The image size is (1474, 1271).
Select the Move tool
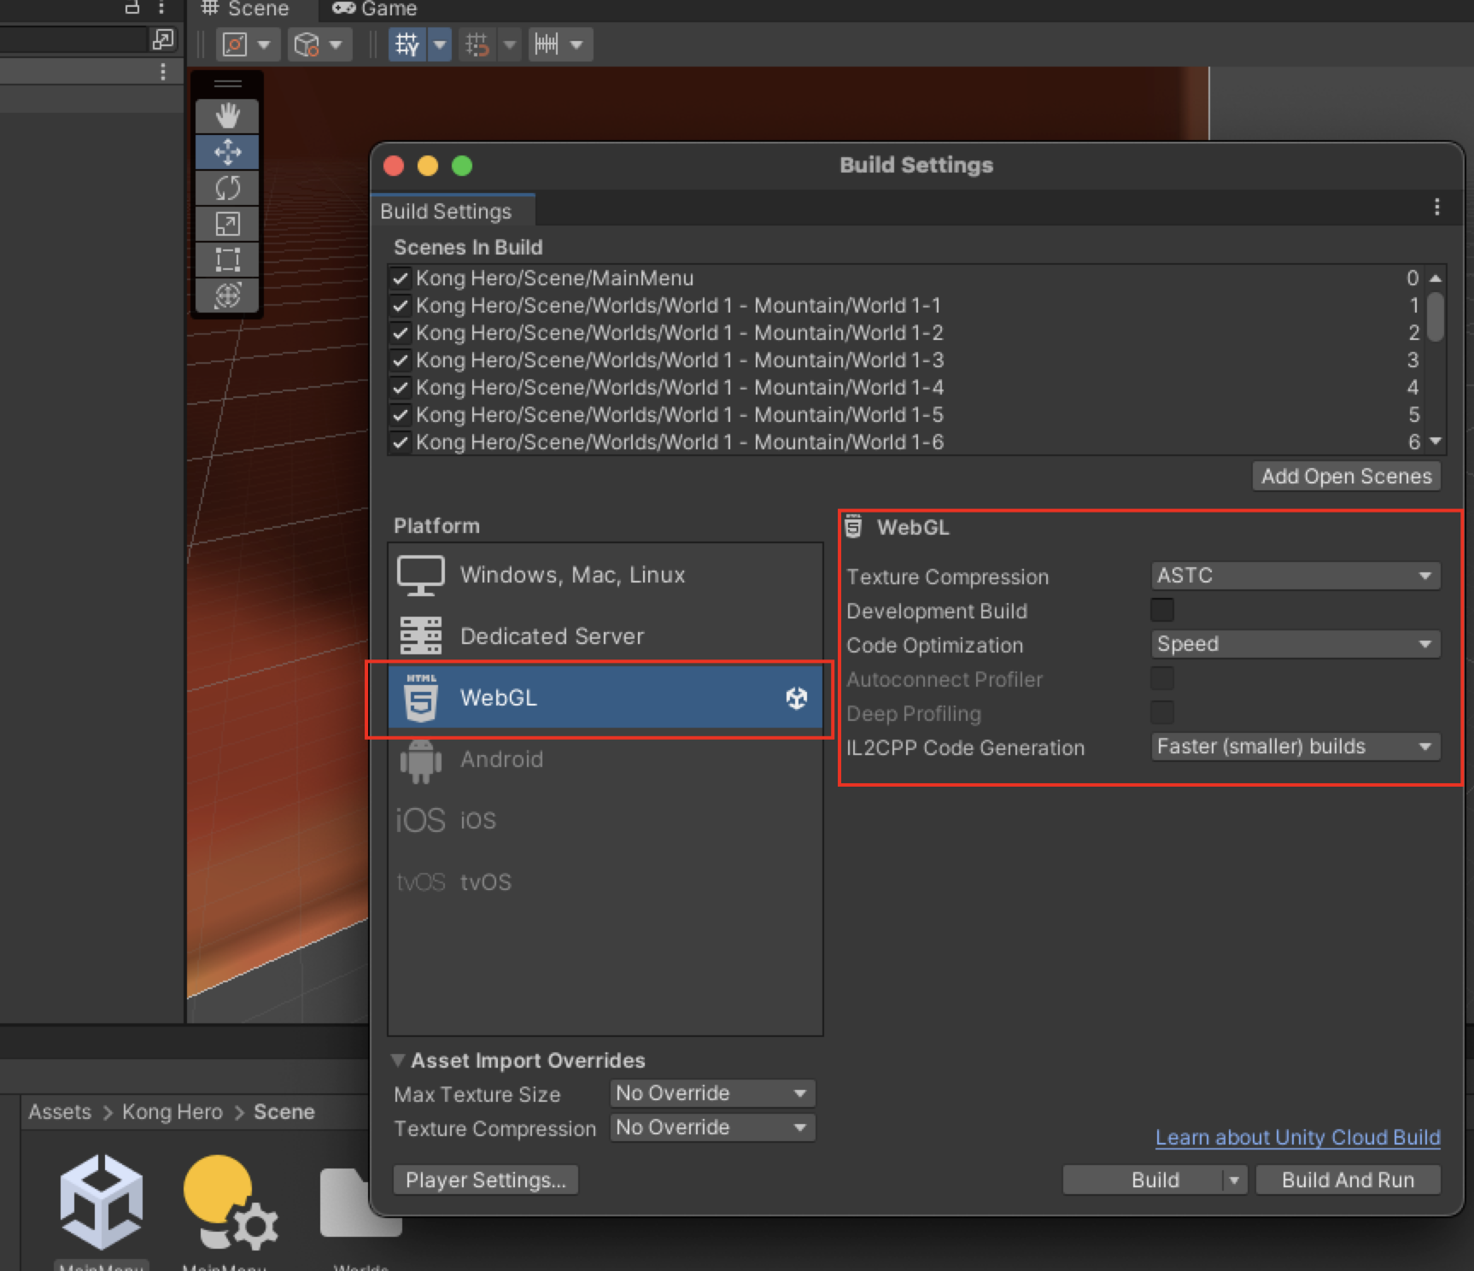point(227,152)
